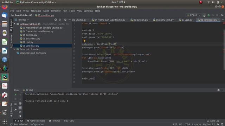Viewport: 225px width, 126px height.
Task: Change the LF line separator
Action: [180, 125]
